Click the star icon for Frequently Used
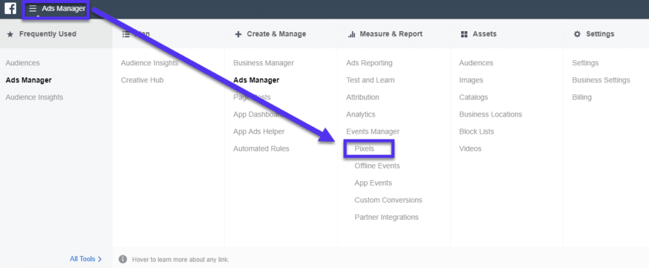 point(10,34)
